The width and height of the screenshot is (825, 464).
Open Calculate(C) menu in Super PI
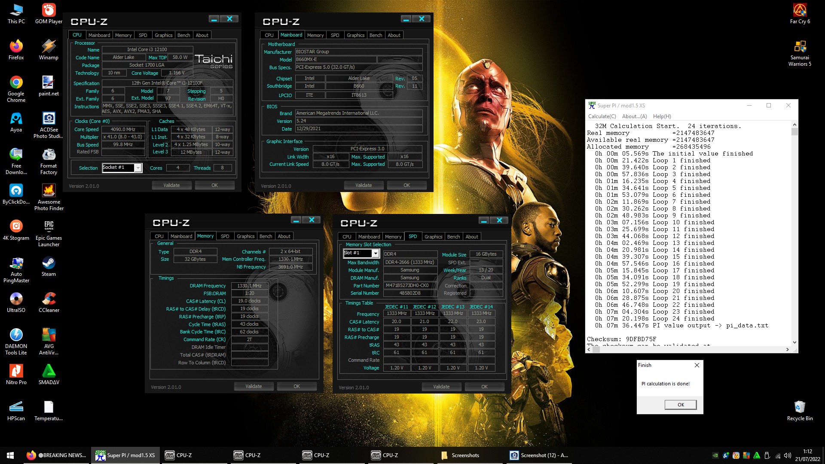coord(602,116)
